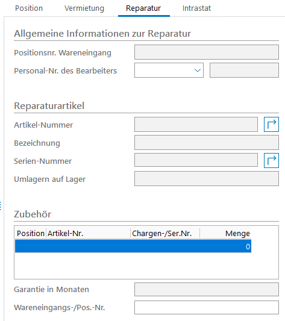Click the Bearbeiter name field beside the dropdown
Image resolution: width=285 pixels, height=321 pixels.
[x=244, y=70]
